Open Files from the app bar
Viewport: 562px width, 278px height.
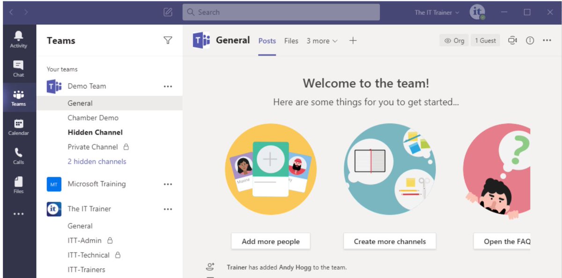pyautogui.click(x=18, y=185)
